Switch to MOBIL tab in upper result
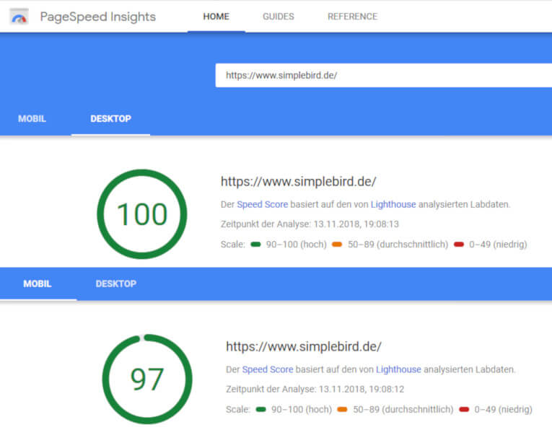This screenshot has height=448, width=552. click(32, 118)
